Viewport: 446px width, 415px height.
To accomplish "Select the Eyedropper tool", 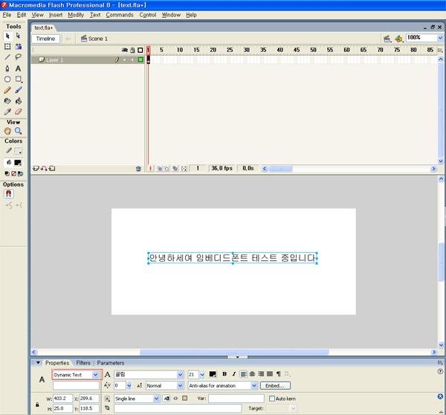I will pyautogui.click(x=7, y=112).
